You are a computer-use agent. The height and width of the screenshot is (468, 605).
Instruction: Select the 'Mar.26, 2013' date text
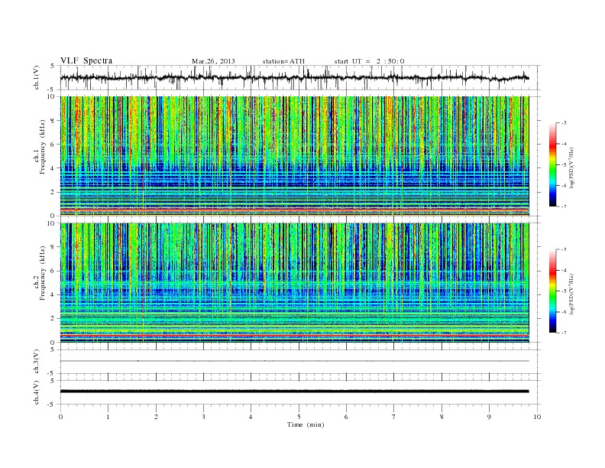click(x=213, y=61)
